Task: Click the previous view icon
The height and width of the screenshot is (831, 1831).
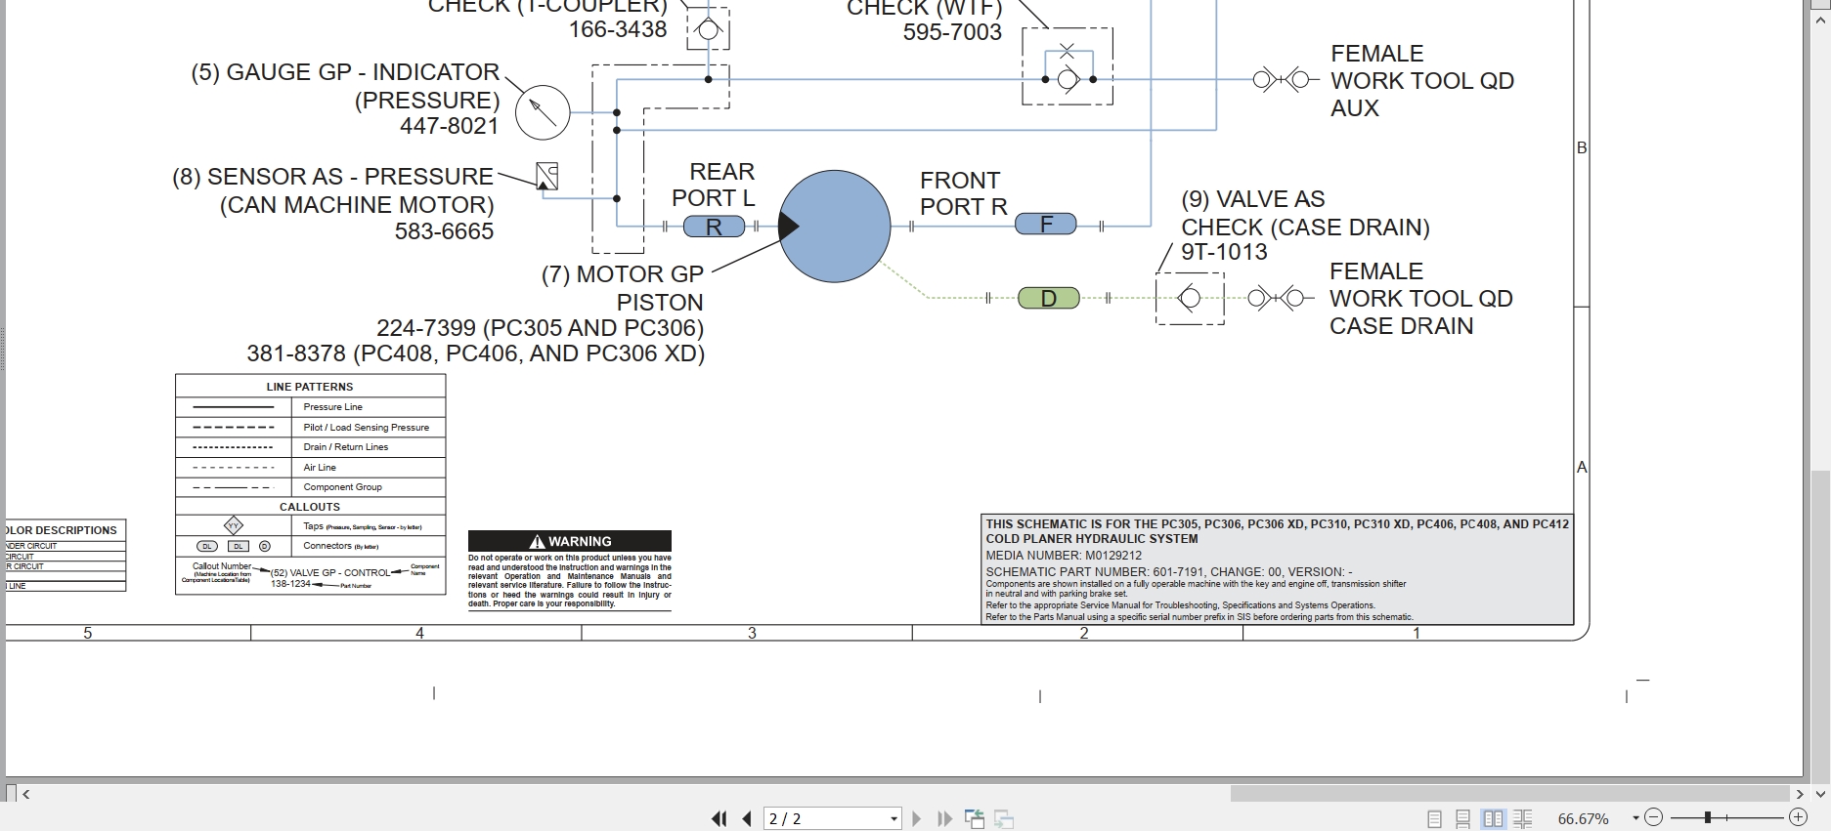Action: click(975, 818)
